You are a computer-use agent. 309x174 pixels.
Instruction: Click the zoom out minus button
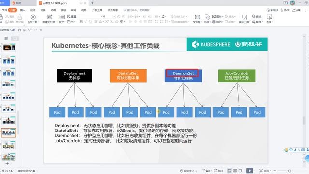click(275, 171)
